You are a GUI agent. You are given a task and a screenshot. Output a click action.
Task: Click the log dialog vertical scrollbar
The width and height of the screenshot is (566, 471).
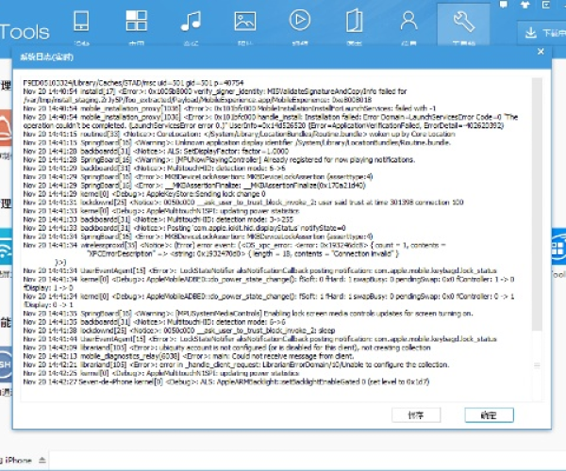(536, 235)
